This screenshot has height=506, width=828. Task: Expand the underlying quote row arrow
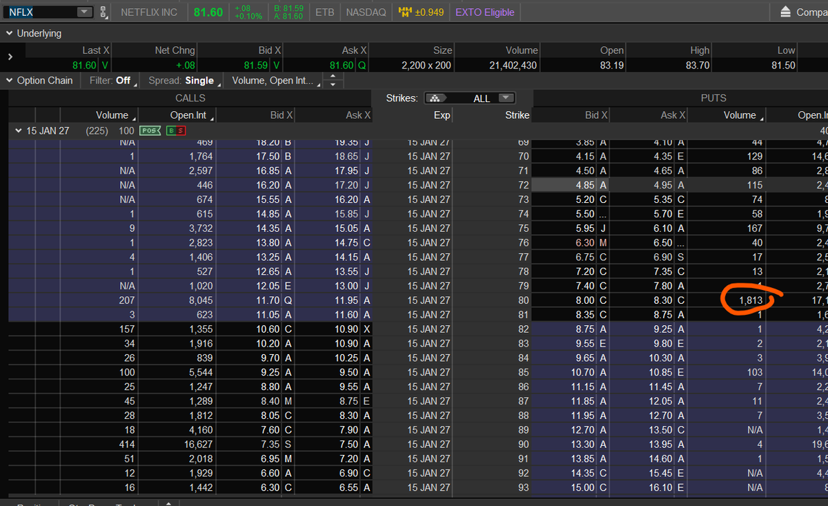pos(10,57)
